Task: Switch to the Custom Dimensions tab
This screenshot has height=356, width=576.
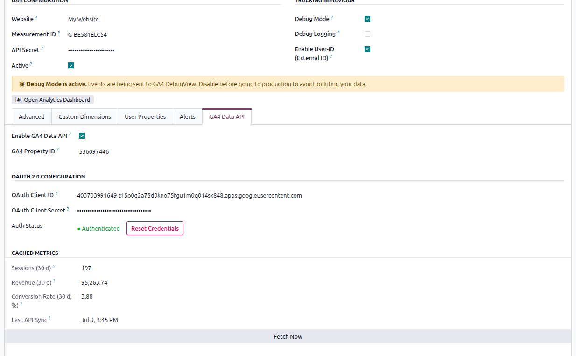Action: [85, 116]
